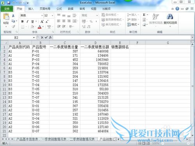Click the cancel X in formula bar
The height and width of the screenshot is (146, 195).
coord(42,37)
